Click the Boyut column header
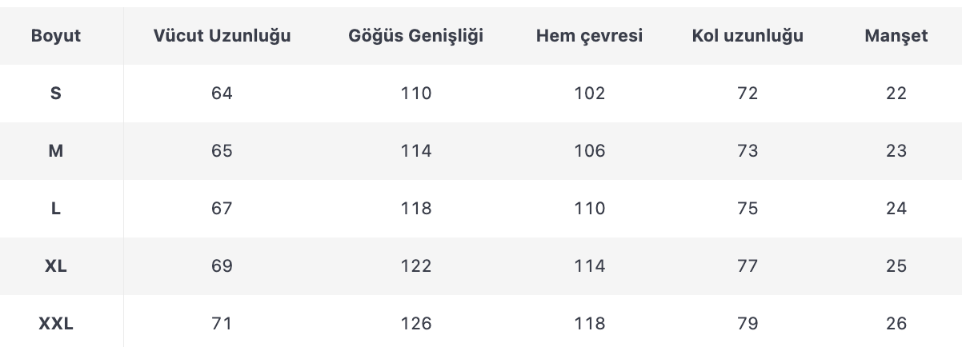 (56, 36)
